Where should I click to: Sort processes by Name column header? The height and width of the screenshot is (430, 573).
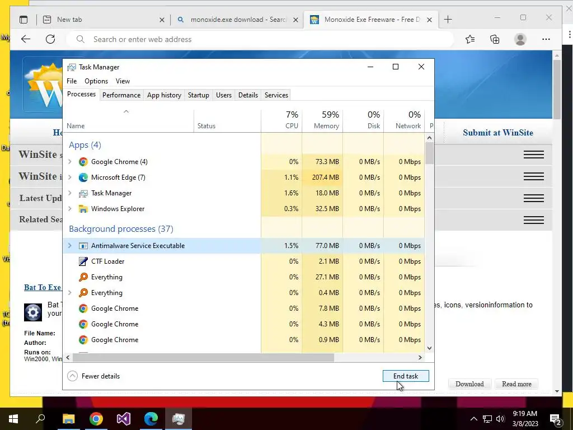128,120
